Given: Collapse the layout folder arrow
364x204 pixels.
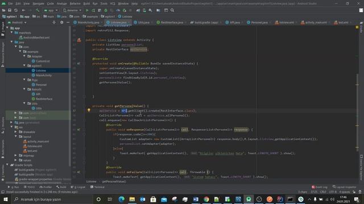Looking at the screenshot, I should point(15,137).
